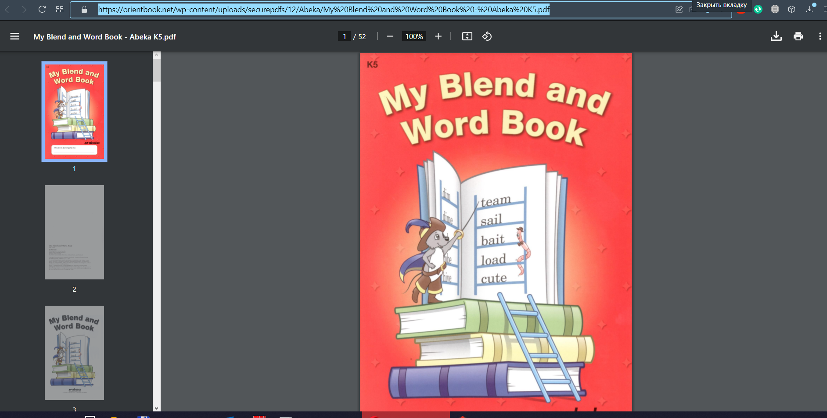Print the PDF document

point(798,36)
